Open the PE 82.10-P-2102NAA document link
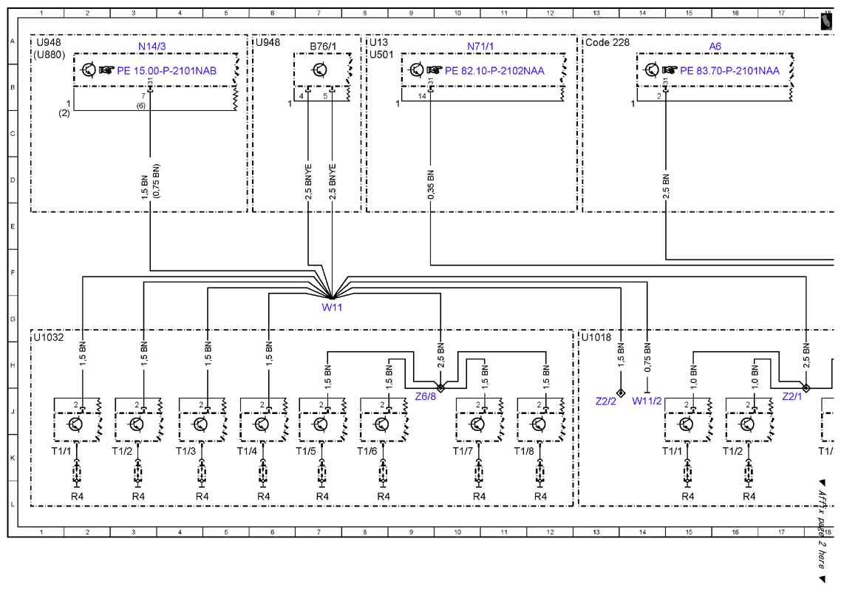The width and height of the screenshot is (841, 590). pos(494,71)
